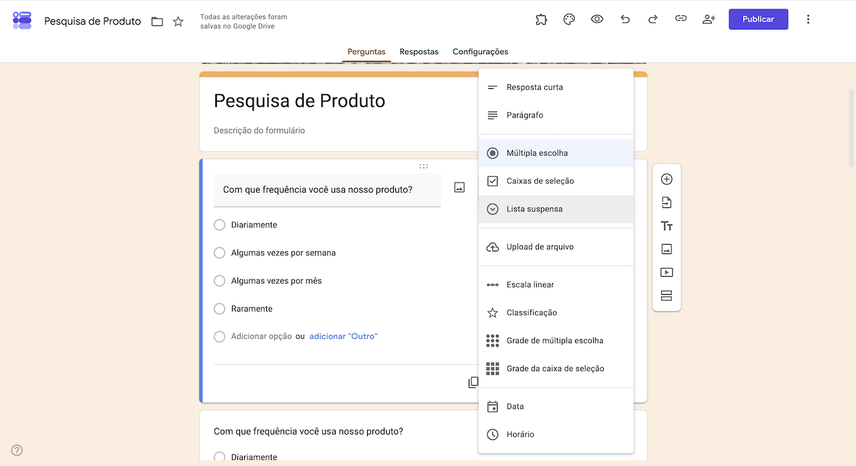Select the Algumas vezes por mês radio
Screen dimensions: 856x466
tap(219, 281)
